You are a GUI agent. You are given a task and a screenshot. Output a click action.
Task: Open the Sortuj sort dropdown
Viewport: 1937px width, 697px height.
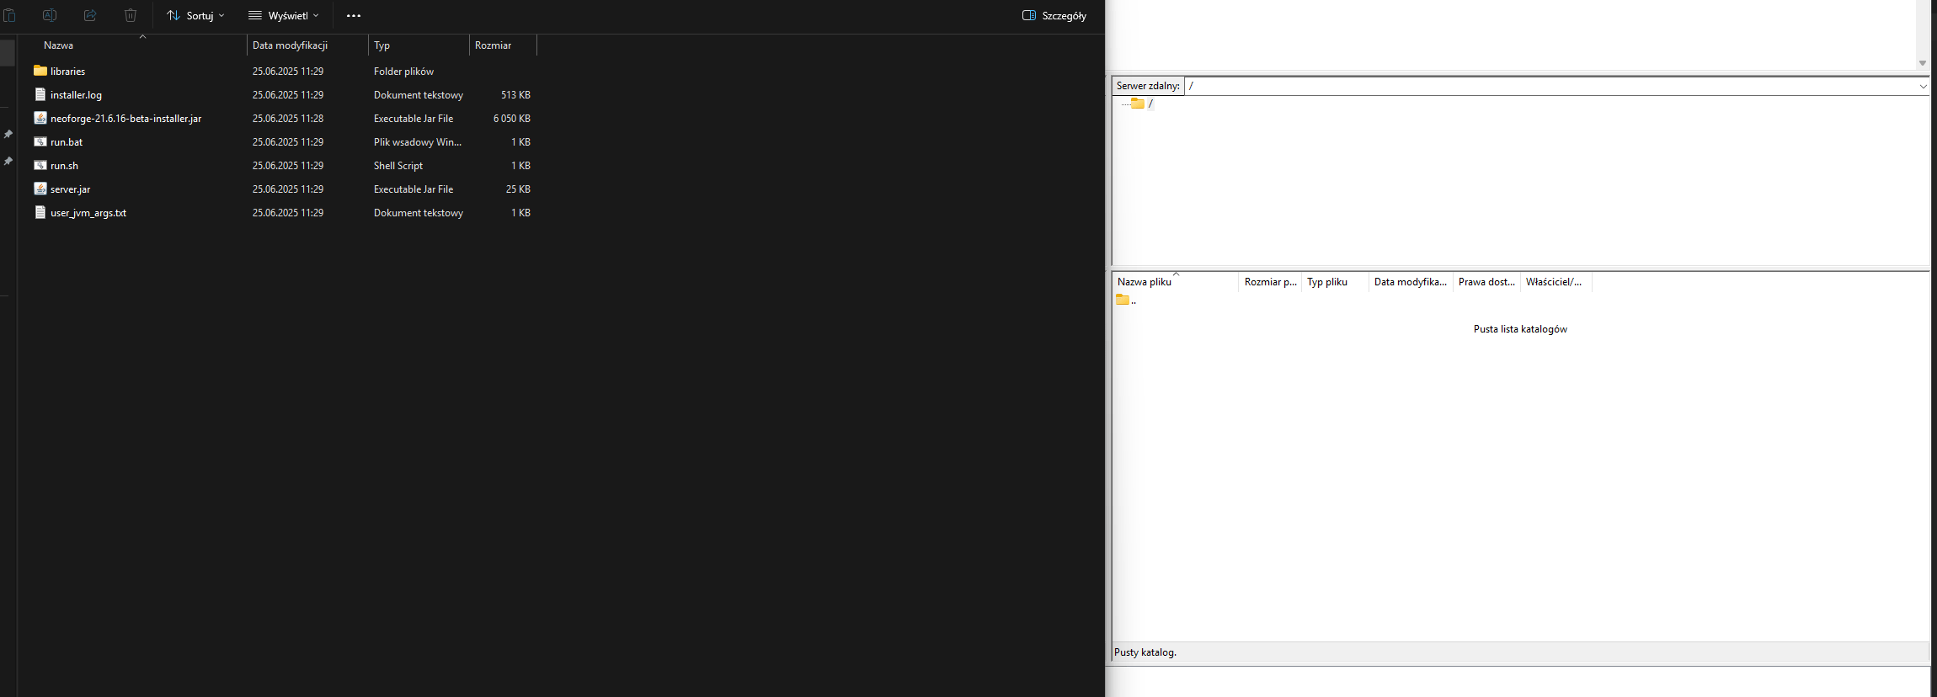195,16
